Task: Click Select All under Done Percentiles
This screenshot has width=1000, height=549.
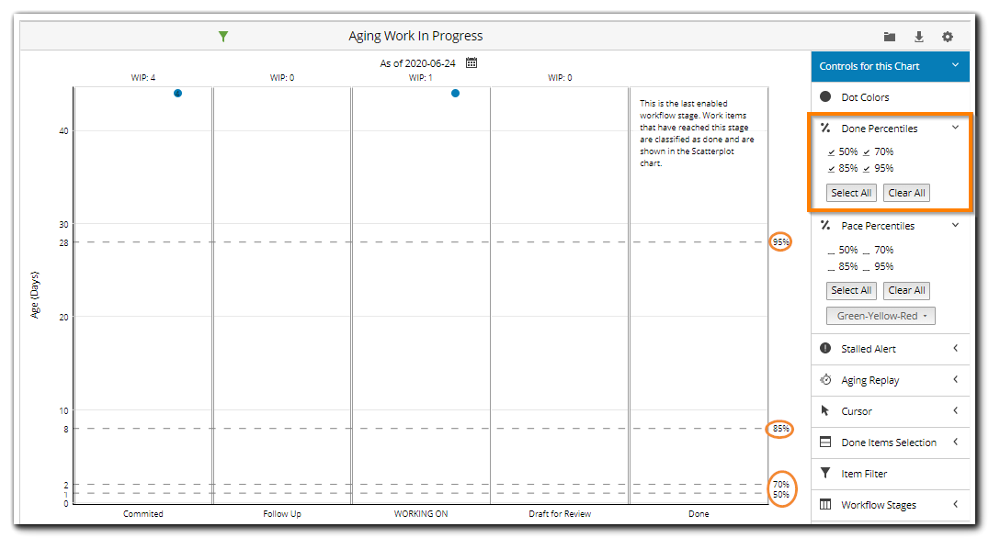Action: 851,193
